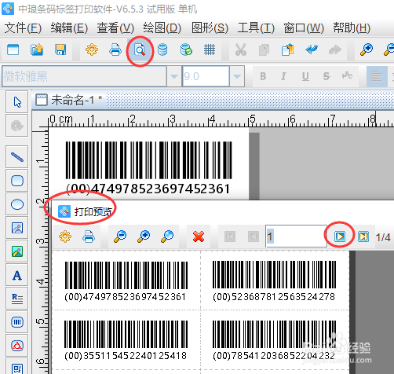394x374 pixels.
Task: Click the font size field showing 9.0
Action: (x=206, y=76)
